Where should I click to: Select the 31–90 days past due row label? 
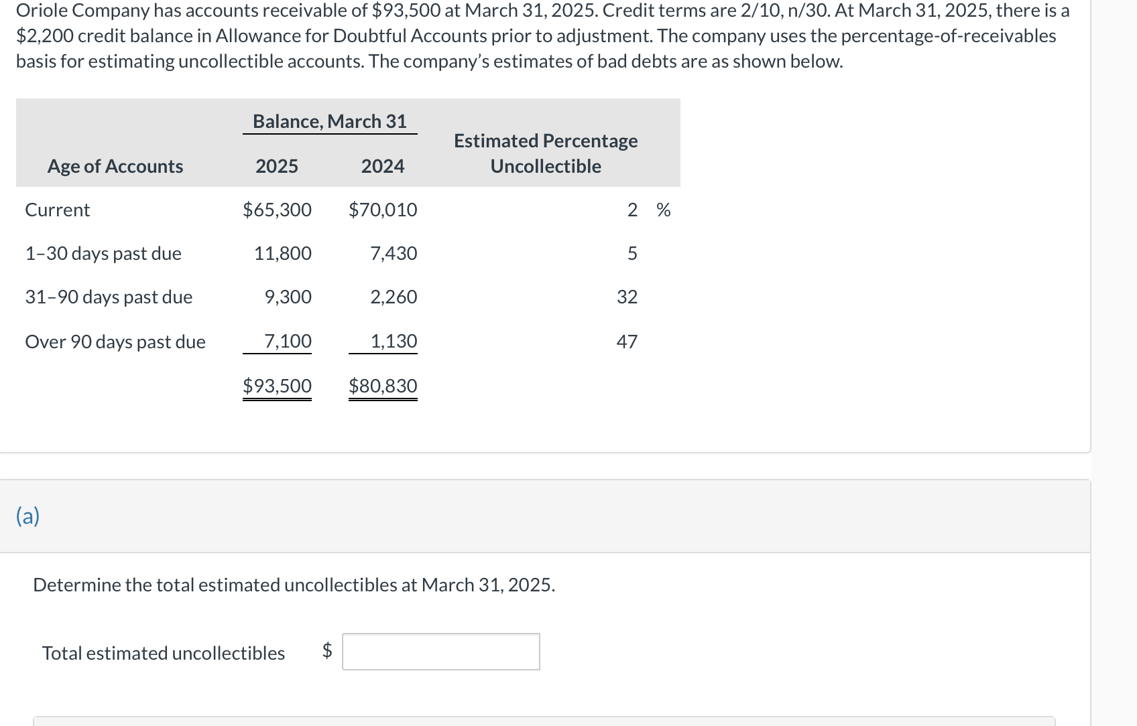coord(108,297)
